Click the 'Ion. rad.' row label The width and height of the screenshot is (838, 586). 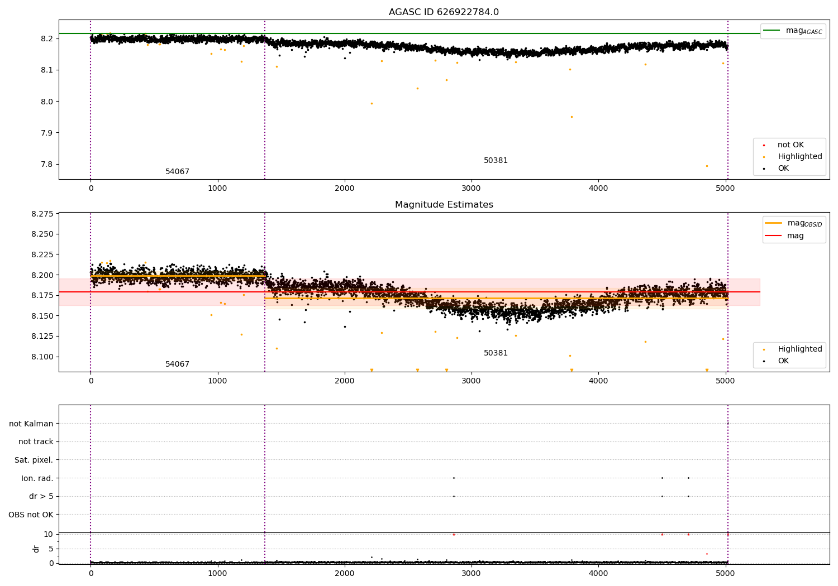(x=37, y=478)
